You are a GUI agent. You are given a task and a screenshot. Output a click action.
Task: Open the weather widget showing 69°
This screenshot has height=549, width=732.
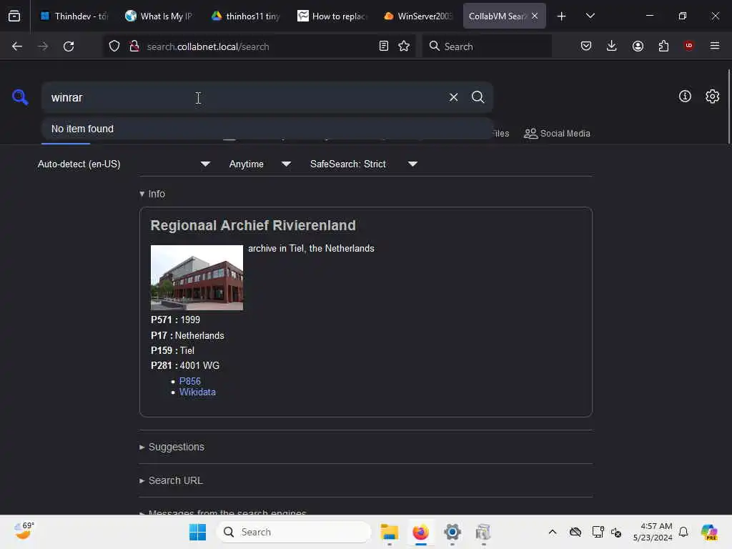[24, 531]
